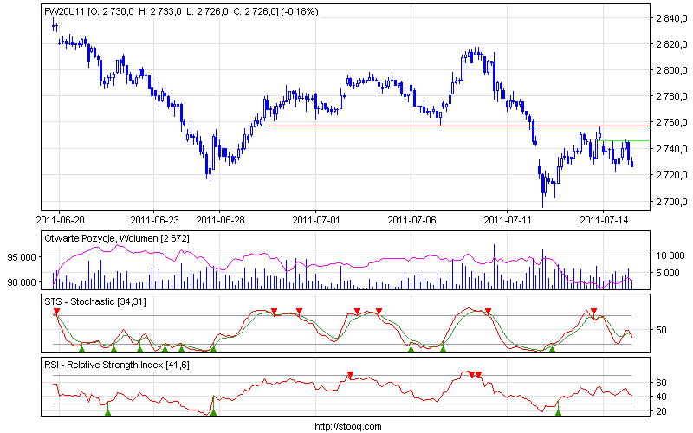Click the 2011-07-06 date label
693x433 pixels.
[411, 220]
